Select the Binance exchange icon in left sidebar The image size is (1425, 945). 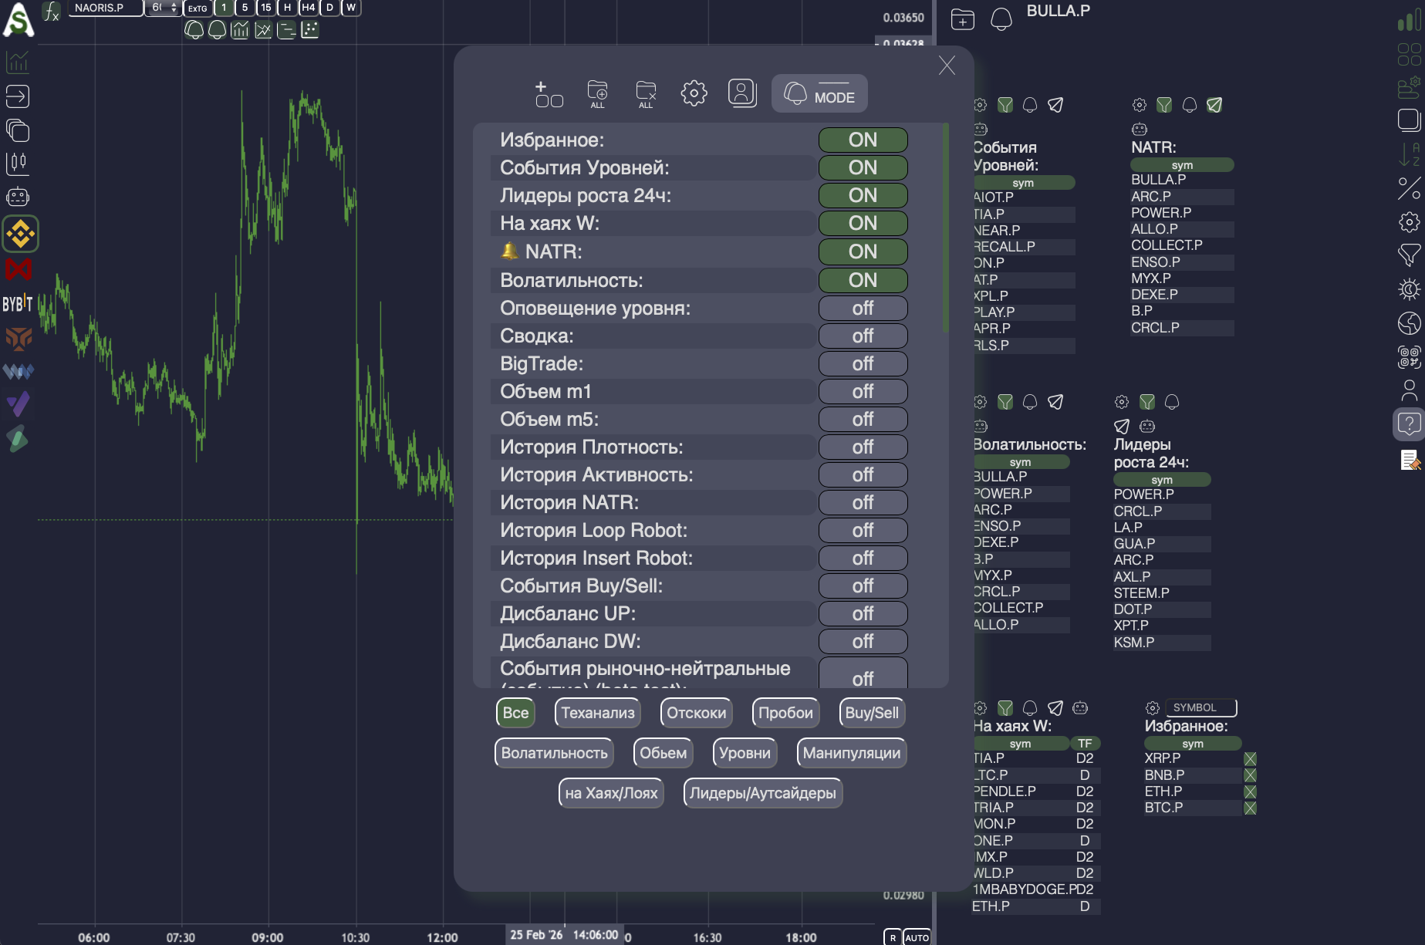tap(20, 234)
